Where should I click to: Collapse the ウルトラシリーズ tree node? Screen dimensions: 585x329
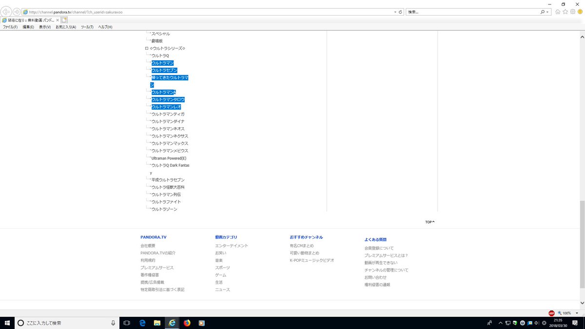click(x=147, y=48)
